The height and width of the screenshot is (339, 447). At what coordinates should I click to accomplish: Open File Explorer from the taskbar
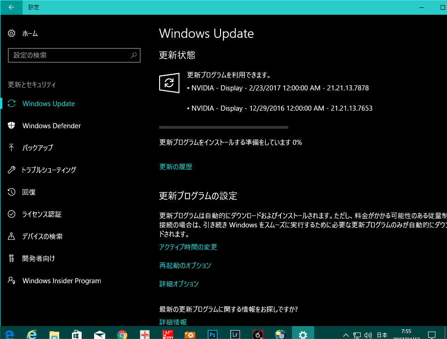pyautogui.click(x=54, y=334)
